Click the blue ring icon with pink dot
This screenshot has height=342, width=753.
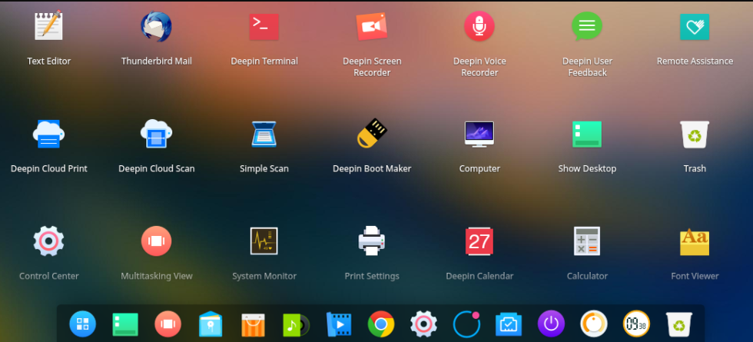[466, 324]
